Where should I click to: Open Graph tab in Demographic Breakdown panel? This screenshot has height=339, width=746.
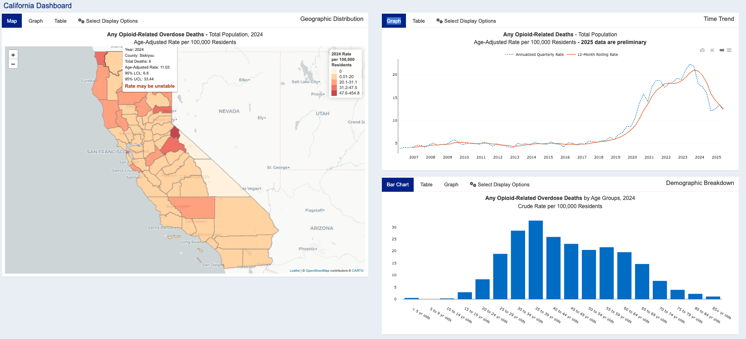pyautogui.click(x=451, y=184)
